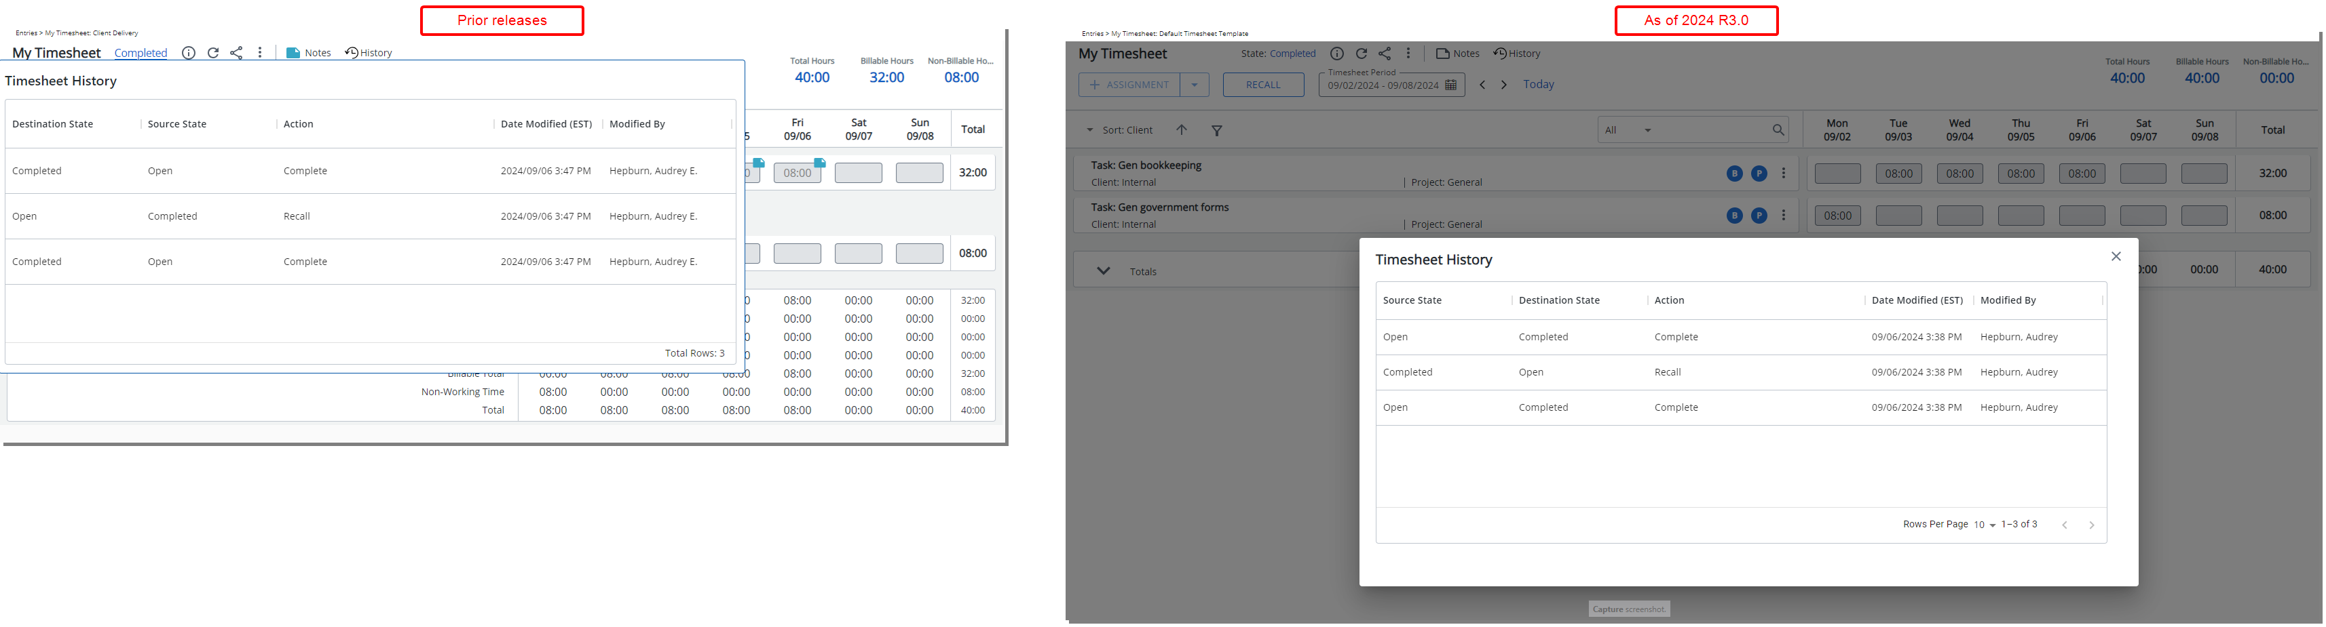Click the filter funnel icon beside Sort: Client
Viewport: 2326px width, 627px height.
tap(1216, 131)
